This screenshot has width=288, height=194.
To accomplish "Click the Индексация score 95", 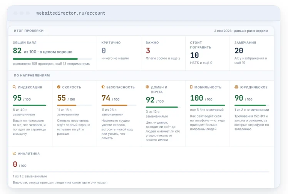I will (x=17, y=98).
